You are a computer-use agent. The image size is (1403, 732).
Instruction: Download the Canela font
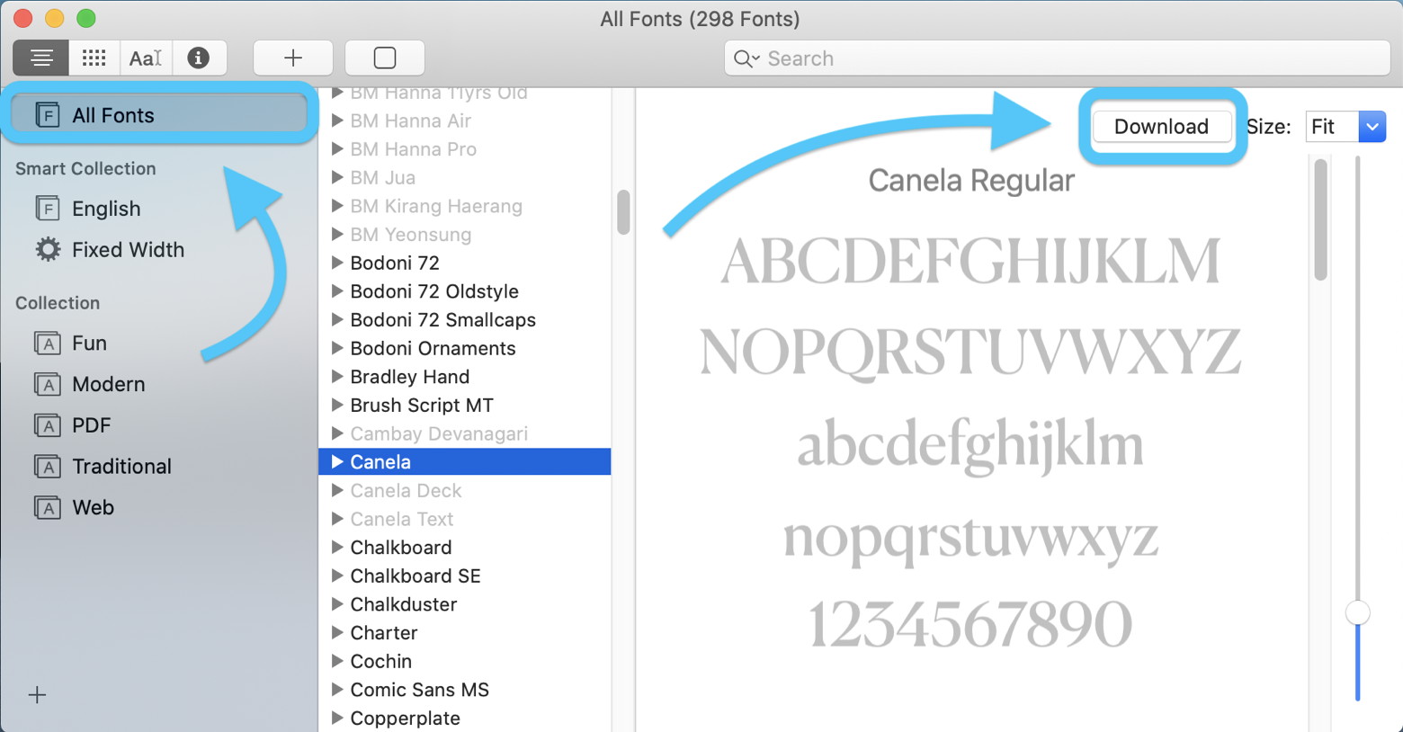1161,127
